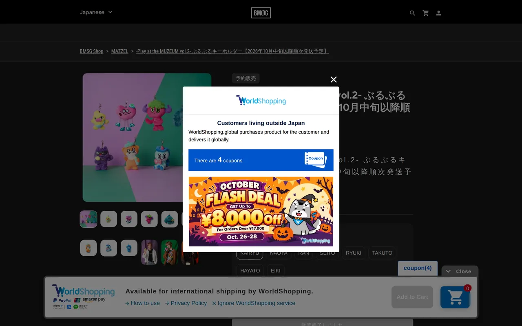Go to MAZZEL breadcrumb link
Screen dimensions: 522x326
[120, 51]
